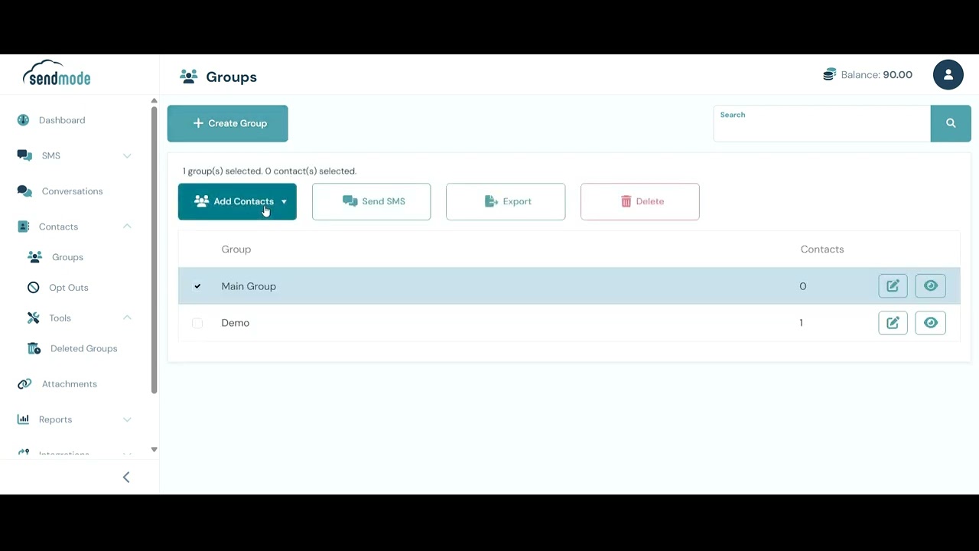Click the search magnifier button
The height and width of the screenshot is (551, 979).
(x=951, y=123)
